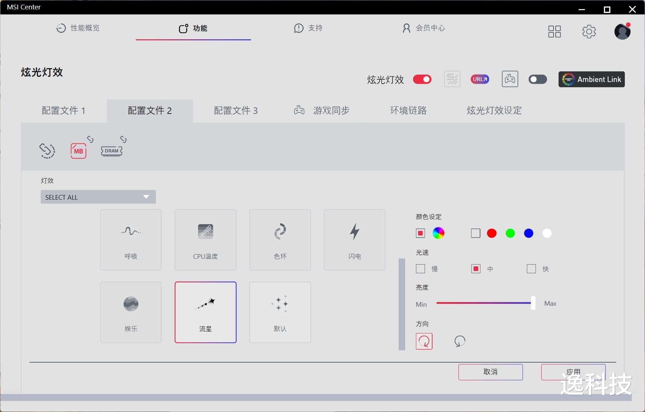The height and width of the screenshot is (412, 645).
Task: Pick the green color swatch
Action: 510,233
